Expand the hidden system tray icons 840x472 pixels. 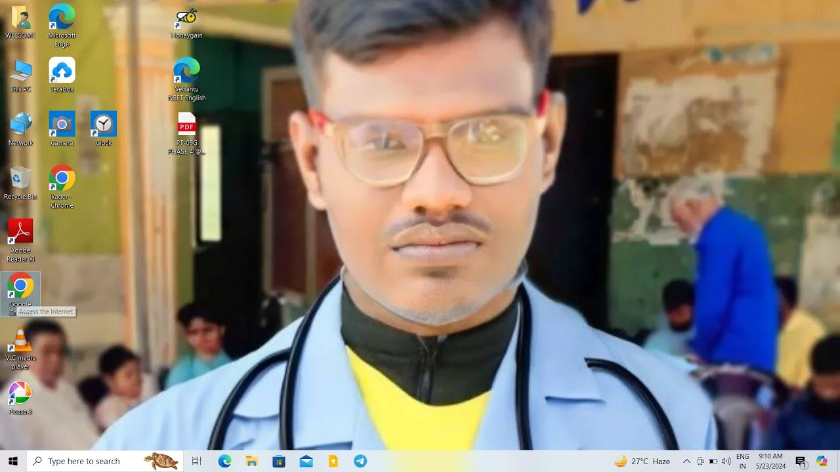click(x=686, y=462)
